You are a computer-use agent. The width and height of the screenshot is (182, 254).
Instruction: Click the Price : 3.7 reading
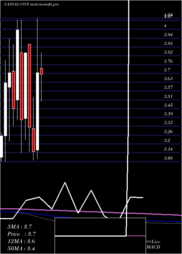[x=21, y=234]
